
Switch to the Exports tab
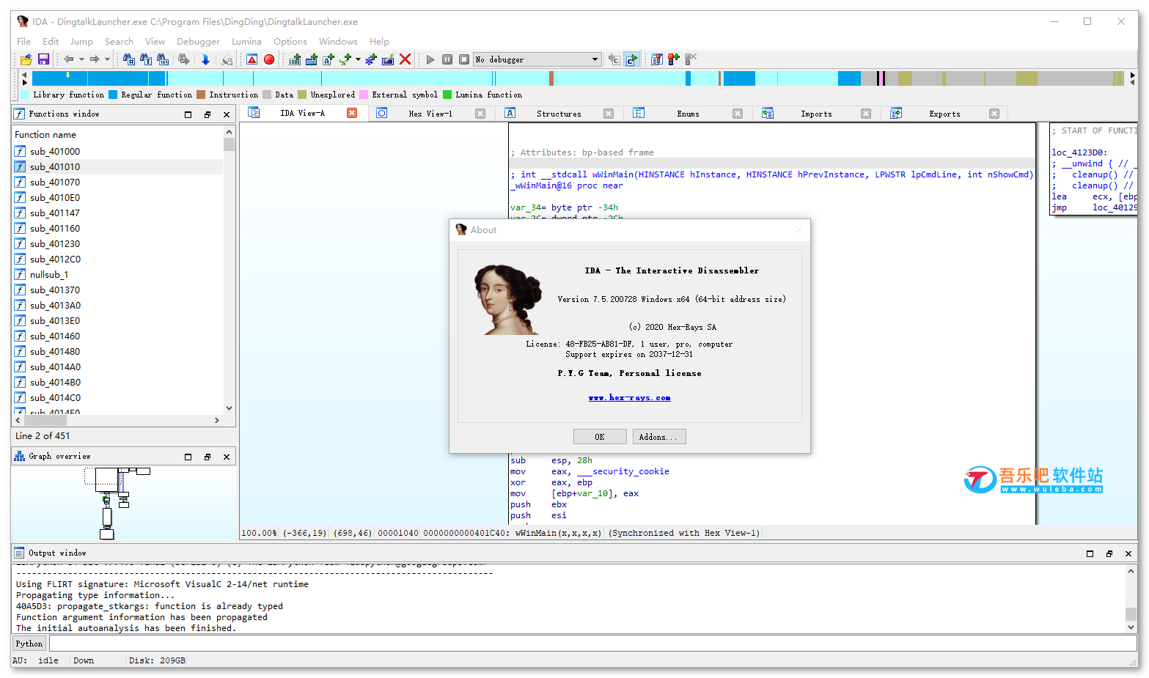click(944, 114)
